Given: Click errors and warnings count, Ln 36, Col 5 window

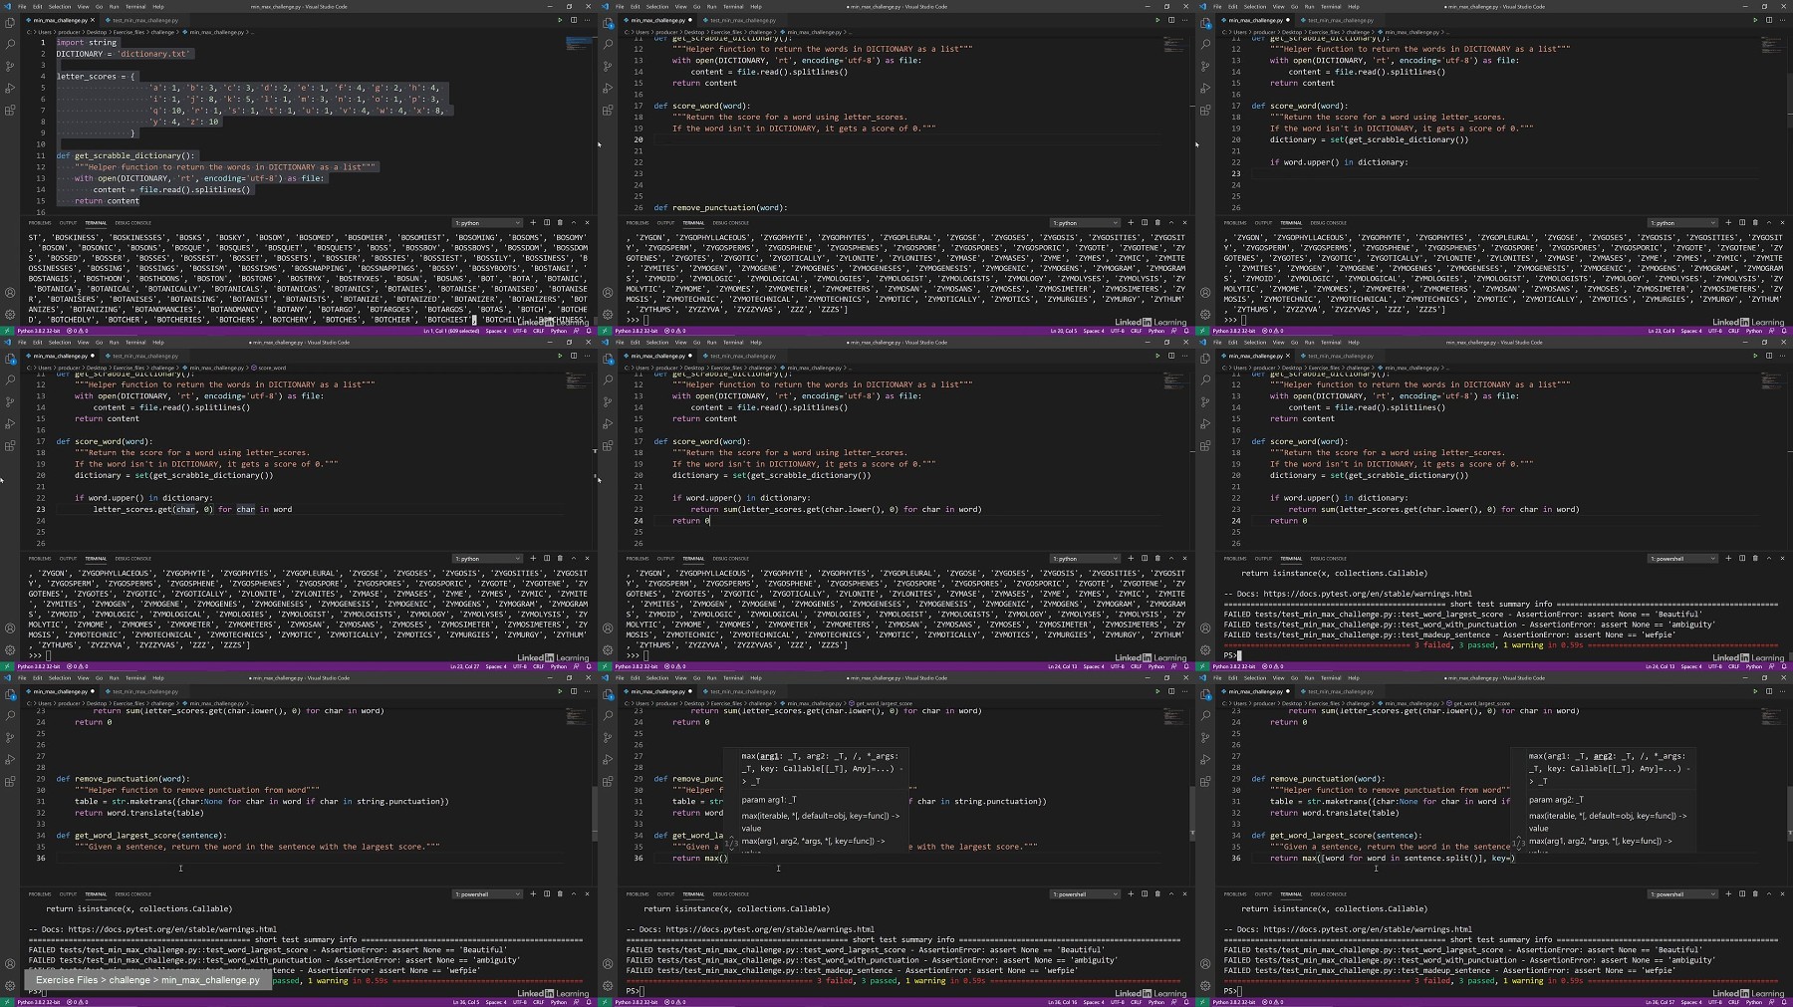Looking at the screenshot, I should coord(78,1002).
